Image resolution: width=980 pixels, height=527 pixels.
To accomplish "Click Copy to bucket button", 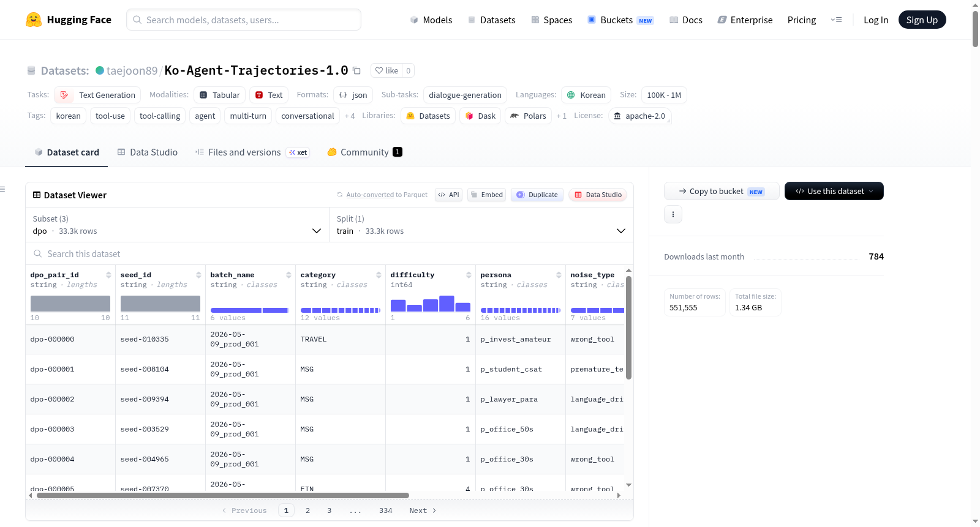I will (x=722, y=191).
